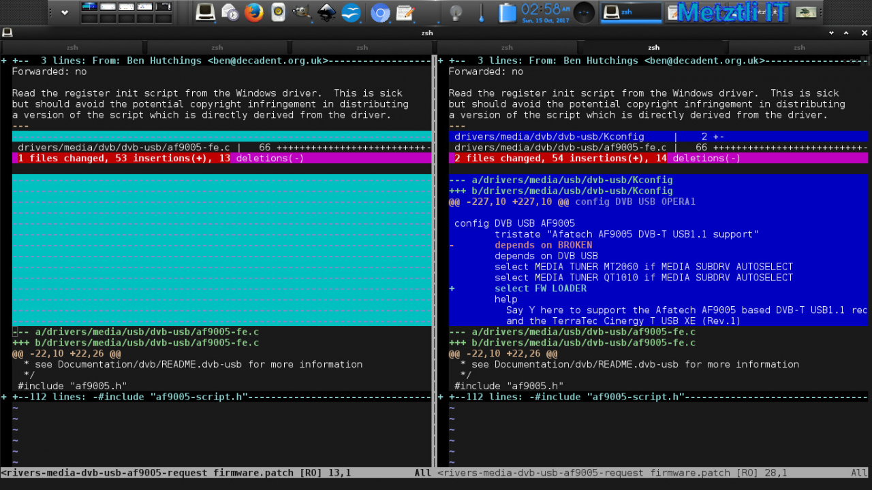The width and height of the screenshot is (872, 490).
Task: Switch to the third workspace thumbnail in pager
Action: click(126, 7)
